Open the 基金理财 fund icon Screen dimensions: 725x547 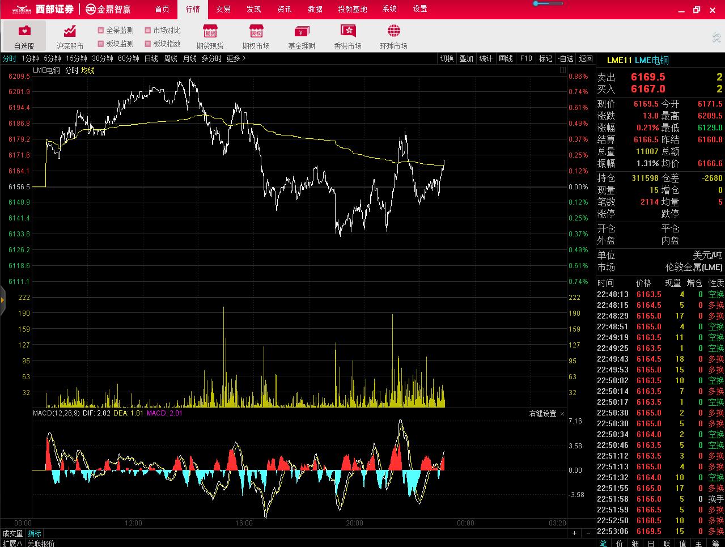(x=302, y=31)
